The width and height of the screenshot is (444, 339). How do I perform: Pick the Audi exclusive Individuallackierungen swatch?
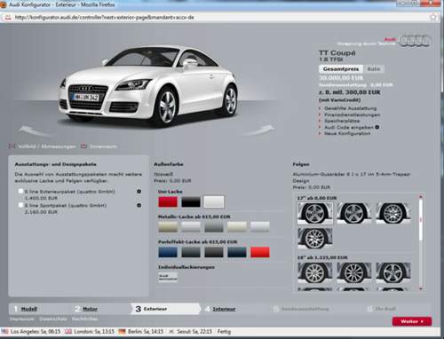(168, 277)
